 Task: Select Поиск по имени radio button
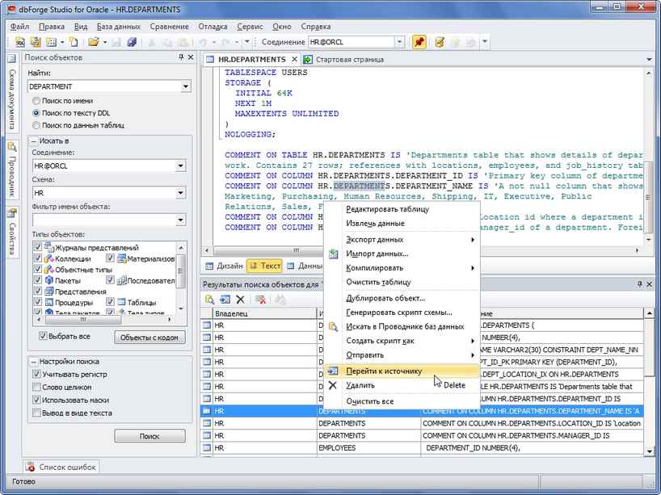(x=36, y=101)
